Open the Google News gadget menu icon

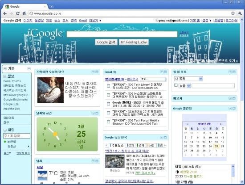pos(162,137)
